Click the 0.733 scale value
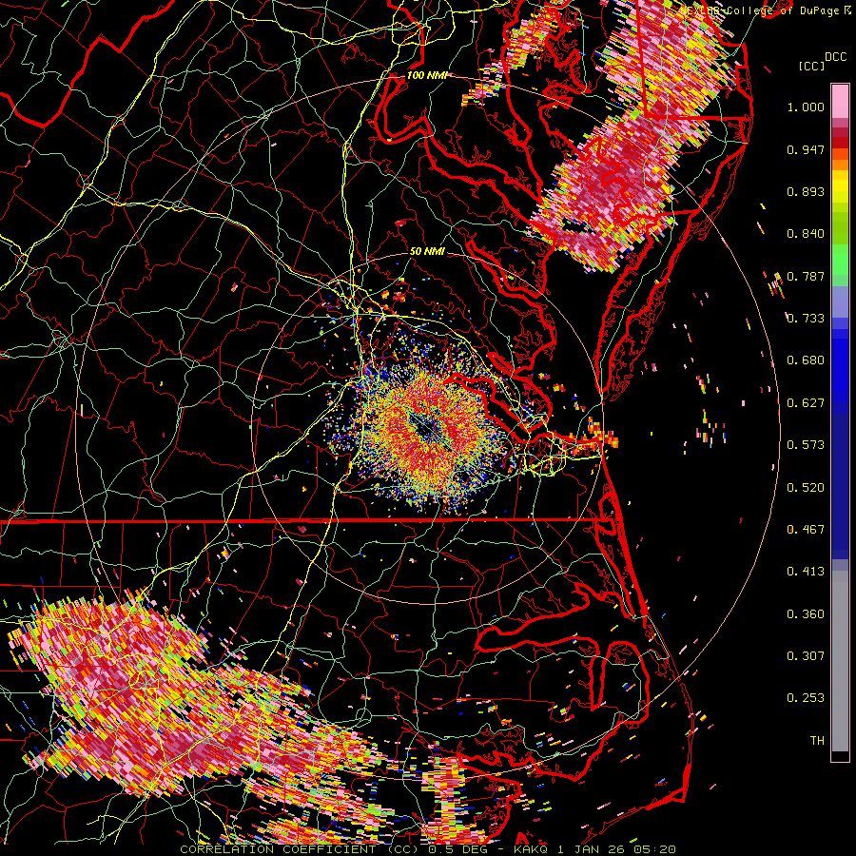 click(x=806, y=319)
